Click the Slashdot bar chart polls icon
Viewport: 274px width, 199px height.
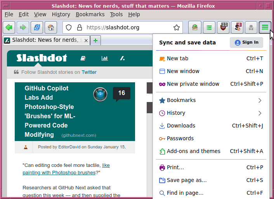tap(105, 58)
